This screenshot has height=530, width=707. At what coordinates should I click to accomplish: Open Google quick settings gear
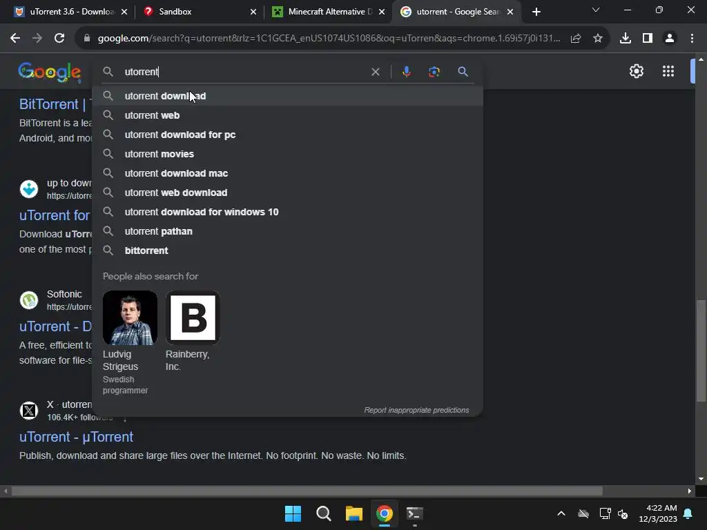(x=636, y=71)
